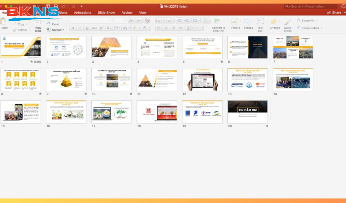Expand the Section dropdown
This screenshot has width=346, height=203.
(x=63, y=30)
